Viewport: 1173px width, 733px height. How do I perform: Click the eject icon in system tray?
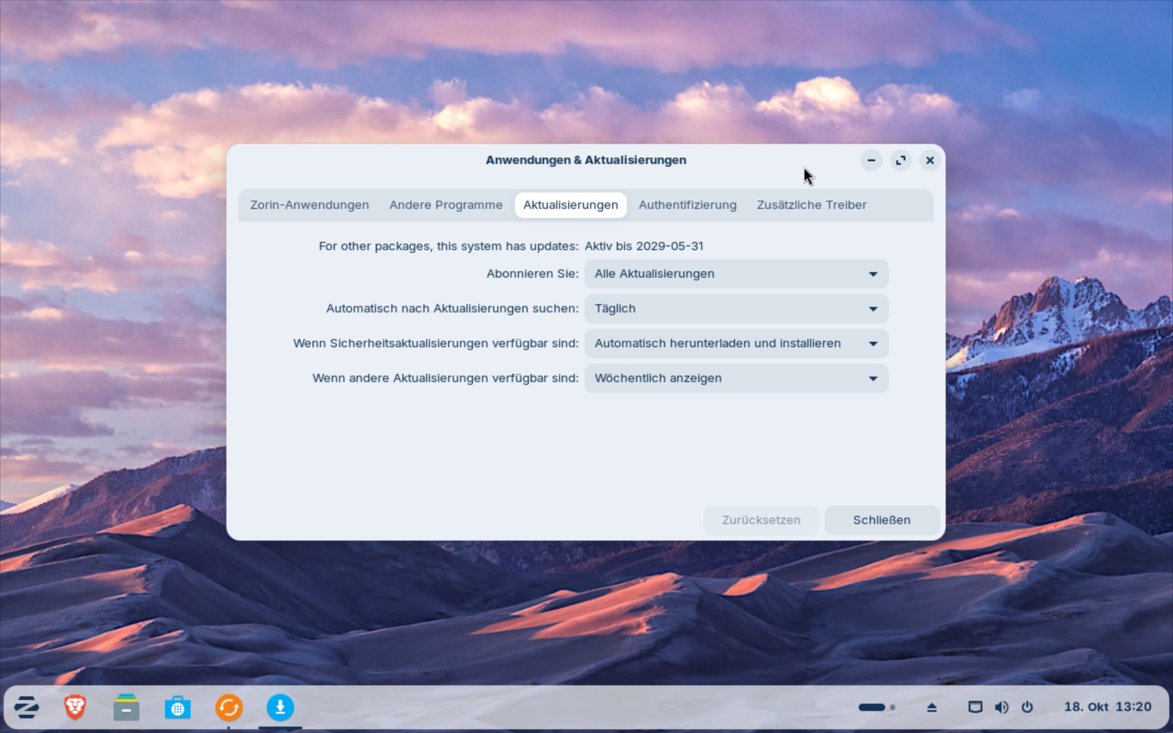click(931, 707)
